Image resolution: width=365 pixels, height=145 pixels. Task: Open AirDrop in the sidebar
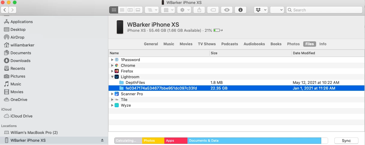coord(17,37)
